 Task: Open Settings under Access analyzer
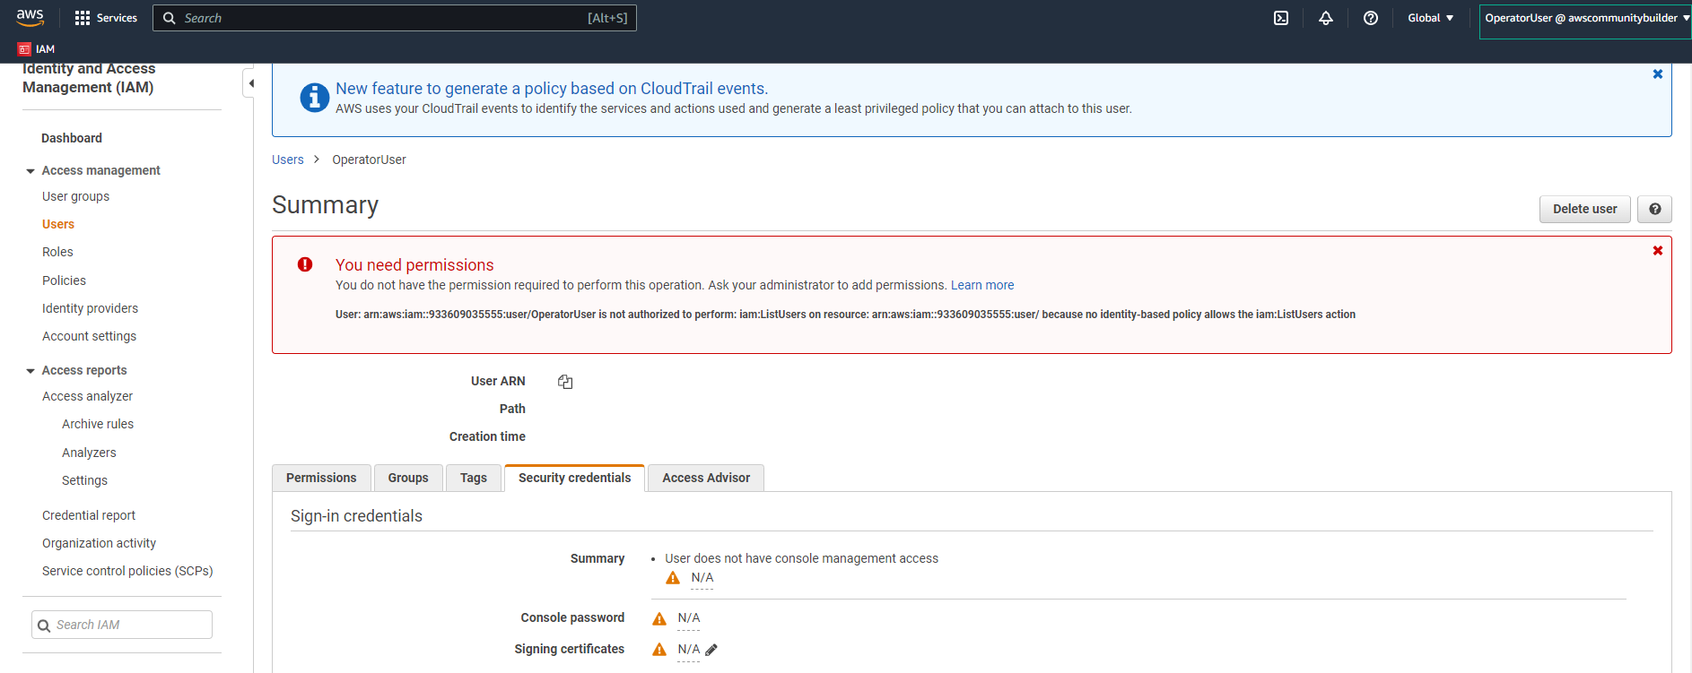click(x=84, y=480)
